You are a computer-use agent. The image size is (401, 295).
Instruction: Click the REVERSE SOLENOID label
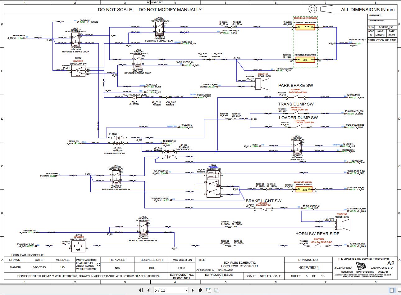point(305,55)
